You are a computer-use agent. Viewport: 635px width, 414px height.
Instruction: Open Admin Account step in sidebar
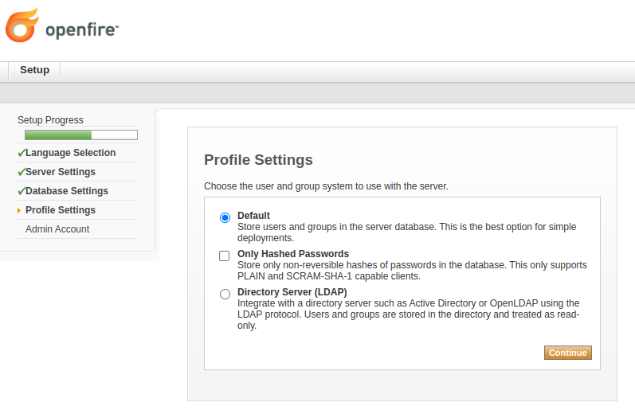pyautogui.click(x=57, y=229)
